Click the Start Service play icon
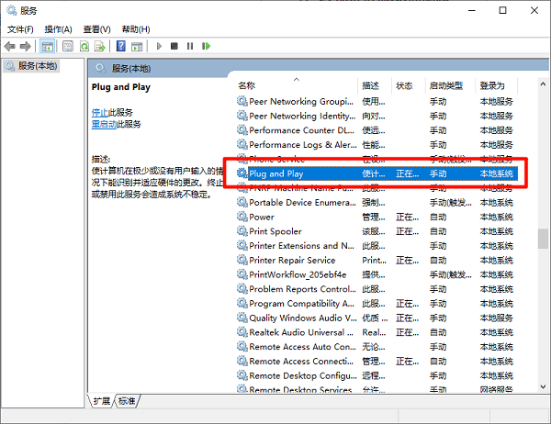The width and height of the screenshot is (551, 424). point(159,46)
